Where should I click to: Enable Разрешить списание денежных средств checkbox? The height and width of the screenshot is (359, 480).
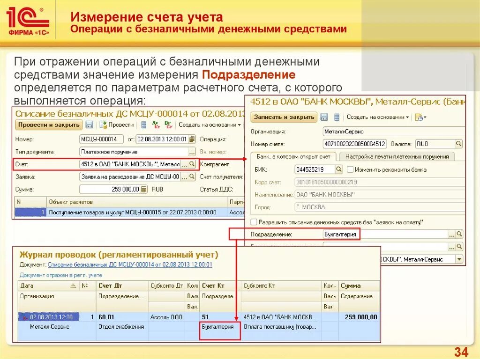[x=254, y=222]
